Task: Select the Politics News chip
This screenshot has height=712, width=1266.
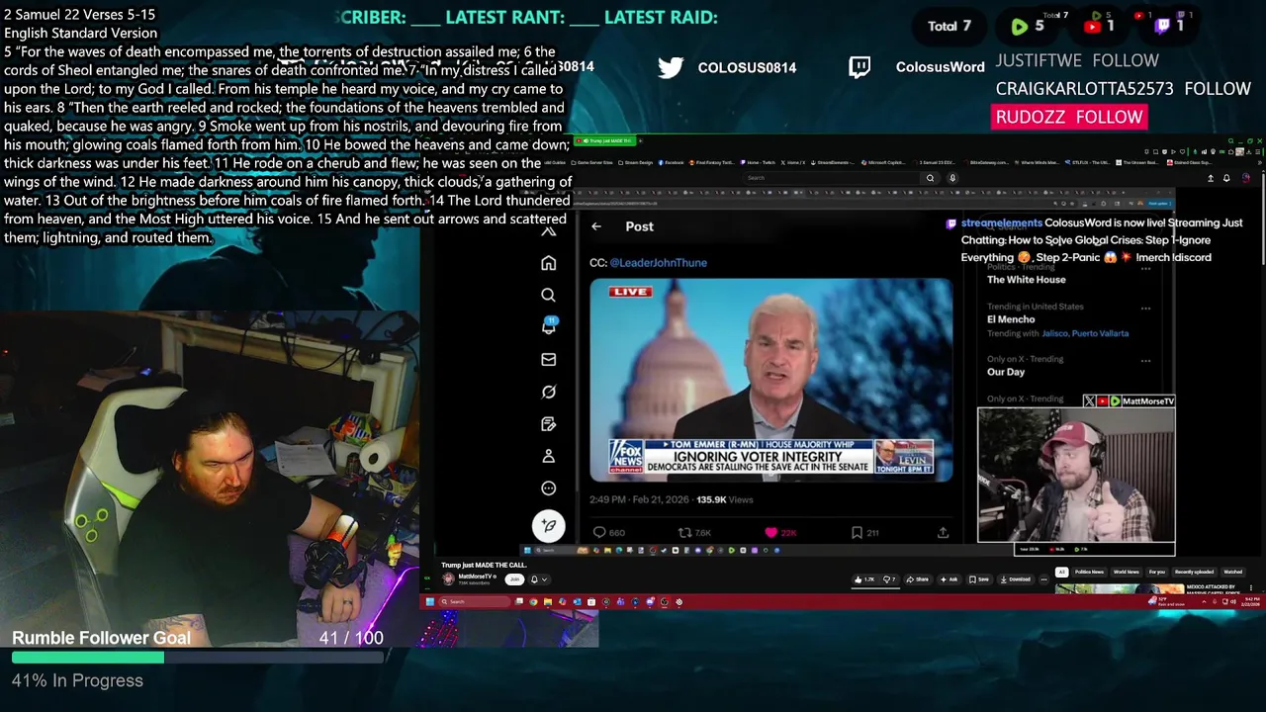Action: 1089,572
